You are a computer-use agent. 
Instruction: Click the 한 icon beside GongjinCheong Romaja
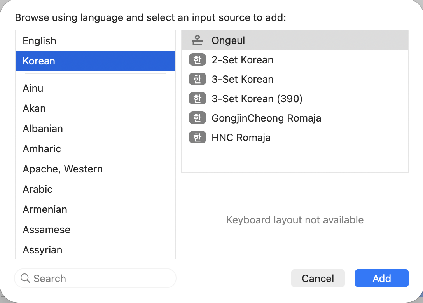click(x=198, y=118)
